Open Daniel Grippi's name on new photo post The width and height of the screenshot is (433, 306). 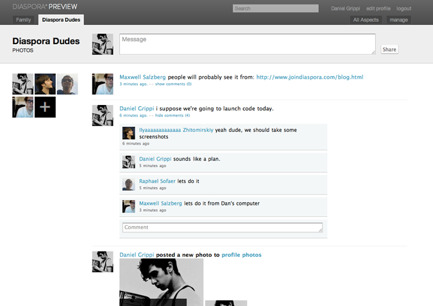tap(137, 255)
